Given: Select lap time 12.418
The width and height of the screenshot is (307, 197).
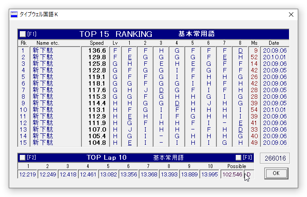Looking at the screenshot, I should point(68,174).
